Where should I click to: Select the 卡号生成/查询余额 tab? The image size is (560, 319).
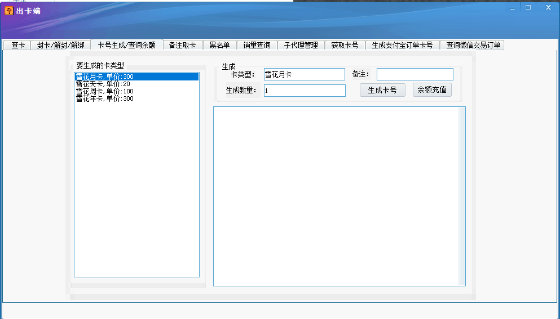coord(127,45)
